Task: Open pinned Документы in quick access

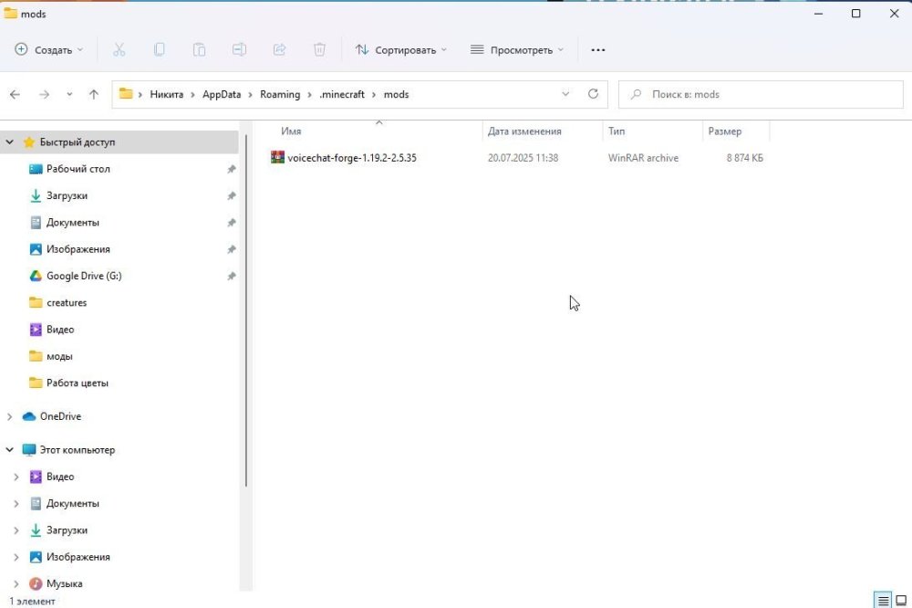Action: (x=73, y=223)
